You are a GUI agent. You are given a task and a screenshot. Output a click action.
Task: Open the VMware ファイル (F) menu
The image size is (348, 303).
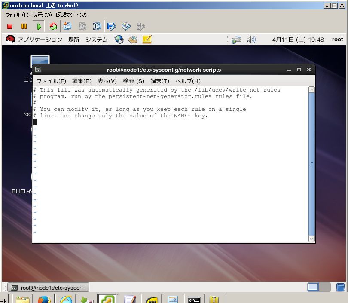[x=17, y=15]
